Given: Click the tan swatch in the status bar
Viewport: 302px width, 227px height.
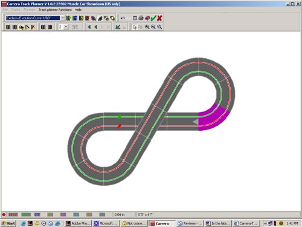Looking at the screenshot, I should click(x=89, y=214).
